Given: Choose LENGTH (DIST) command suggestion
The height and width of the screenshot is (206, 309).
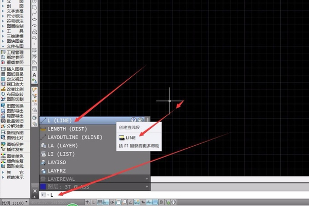Looking at the screenshot, I should [x=66, y=129].
